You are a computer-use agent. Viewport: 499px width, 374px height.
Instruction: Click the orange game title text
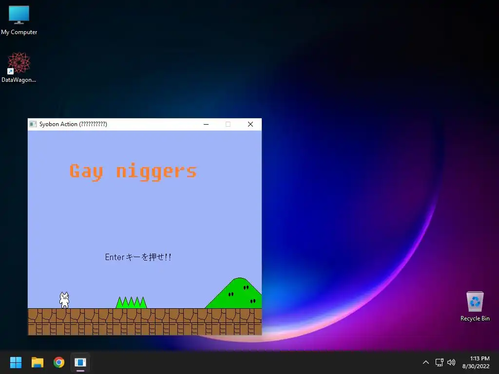134,172
